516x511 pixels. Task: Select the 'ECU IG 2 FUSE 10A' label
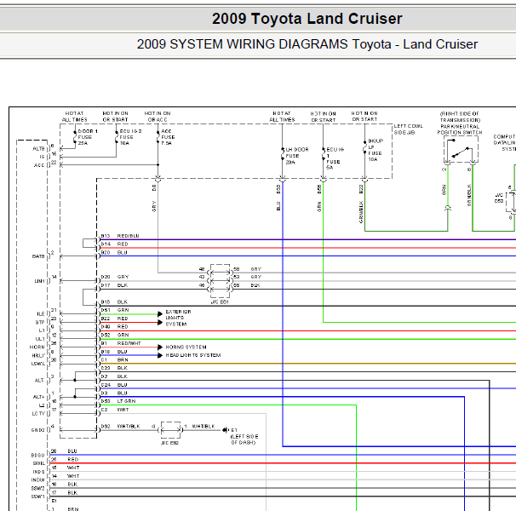(130, 137)
